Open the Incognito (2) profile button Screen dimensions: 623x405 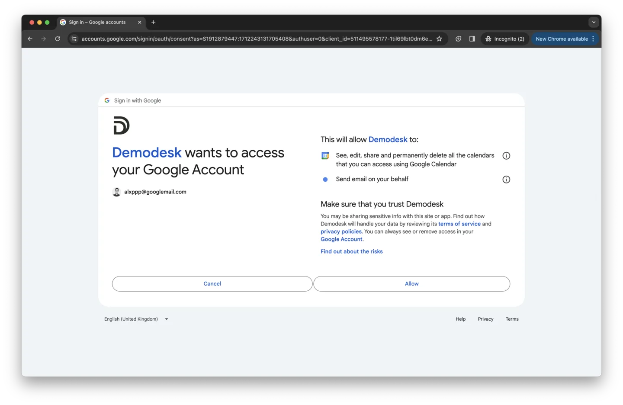[x=505, y=39]
